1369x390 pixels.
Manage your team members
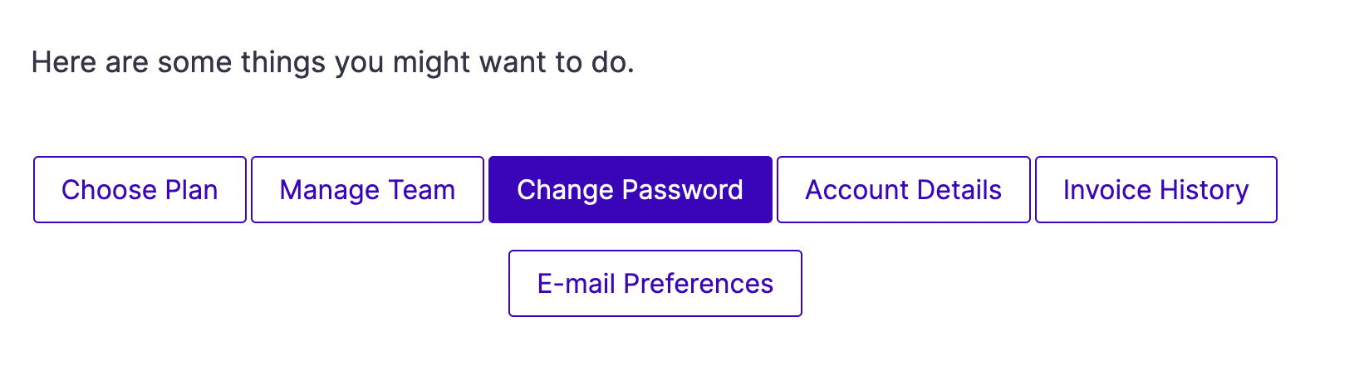pos(367,190)
